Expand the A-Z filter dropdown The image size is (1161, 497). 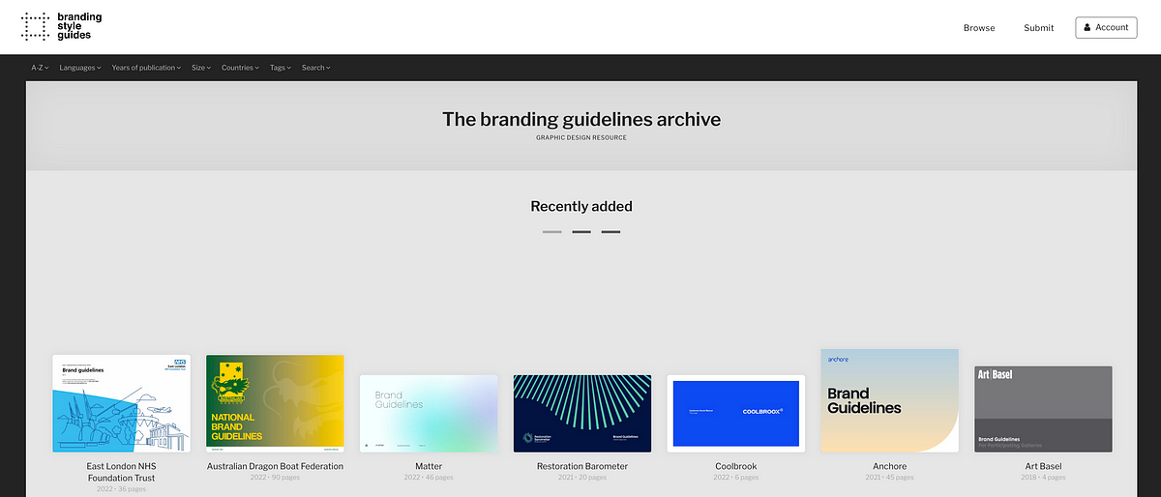[40, 68]
